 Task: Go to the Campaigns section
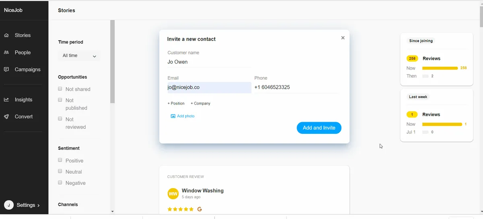click(x=27, y=70)
